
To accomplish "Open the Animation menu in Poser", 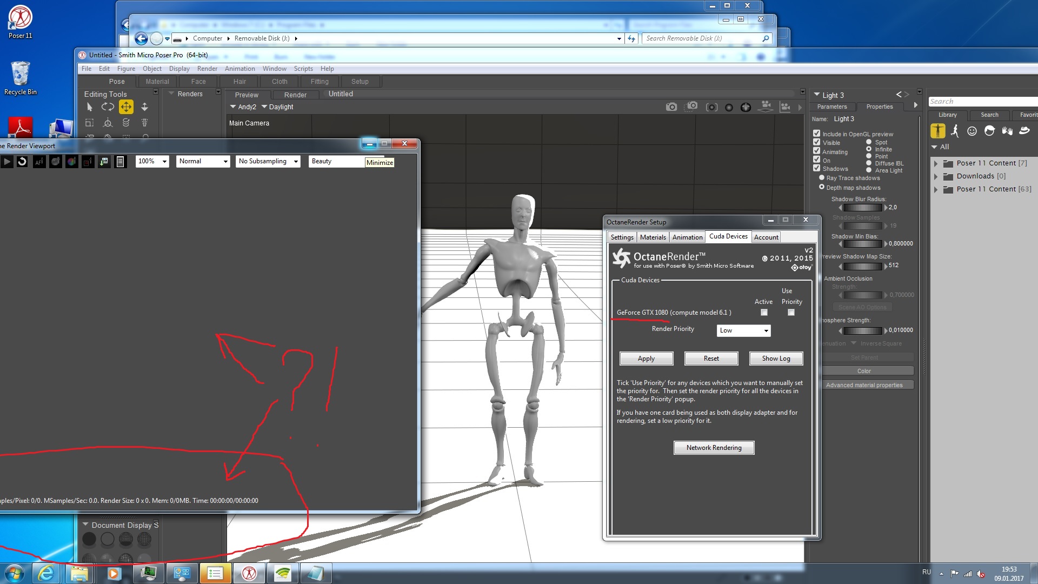I will point(239,69).
